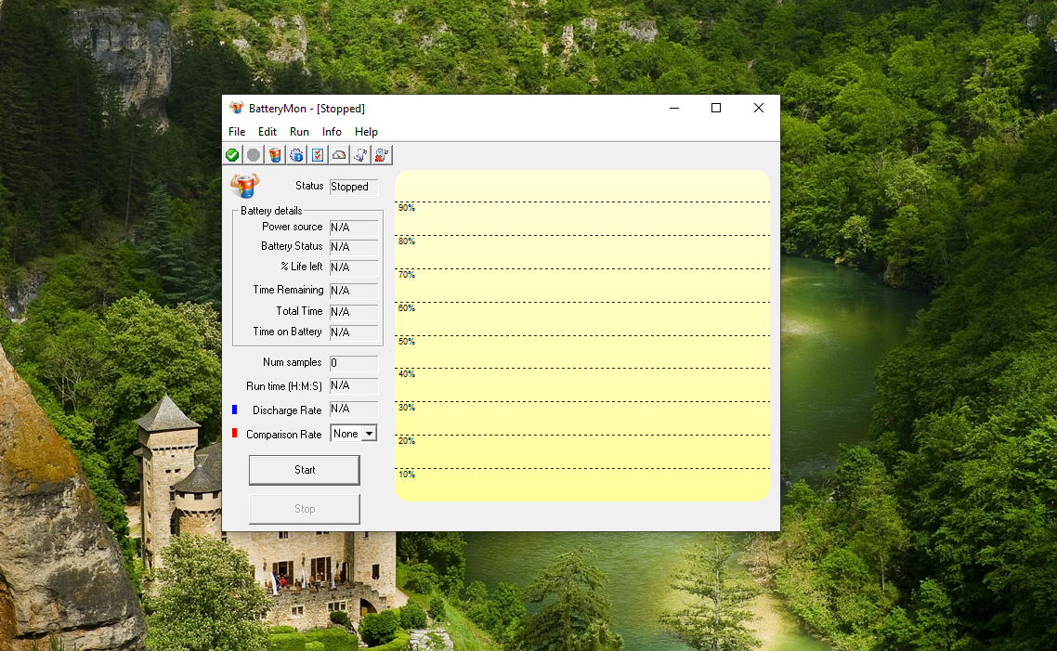Open battery information from the battery toolbar icon
1057x651 pixels.
pyautogui.click(x=275, y=155)
